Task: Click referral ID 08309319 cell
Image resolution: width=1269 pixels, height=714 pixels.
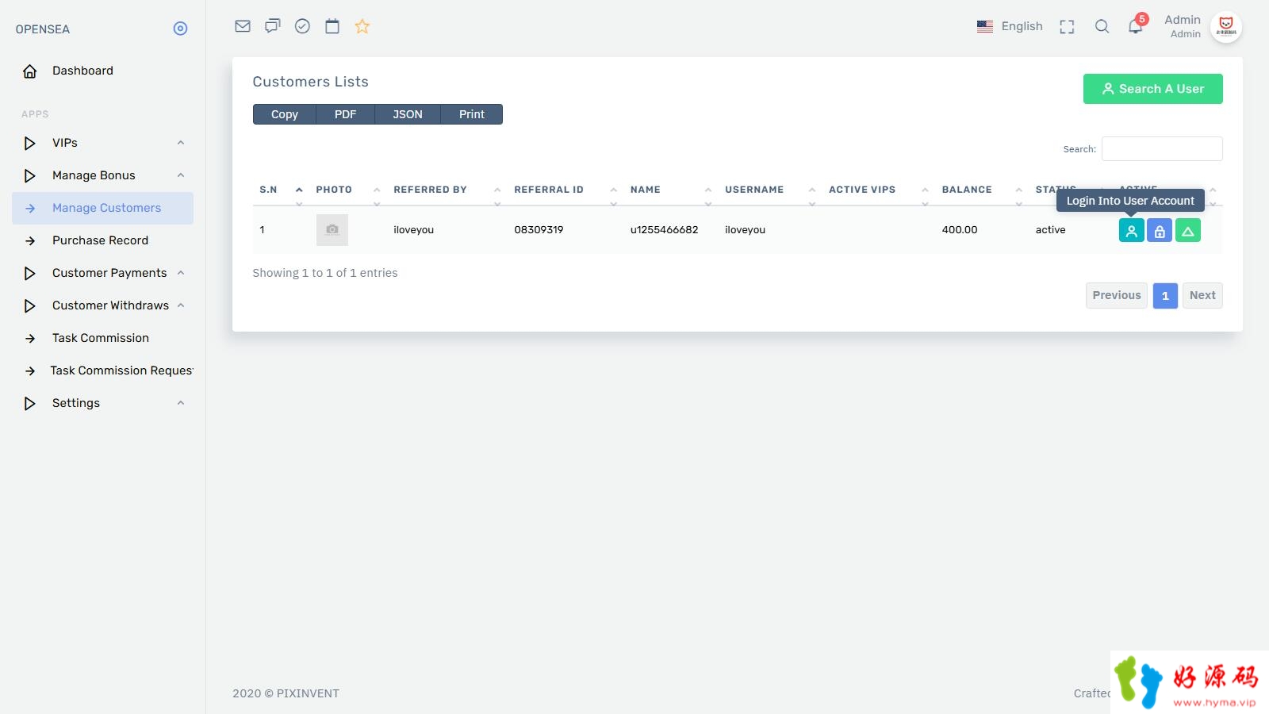Action: click(x=539, y=230)
